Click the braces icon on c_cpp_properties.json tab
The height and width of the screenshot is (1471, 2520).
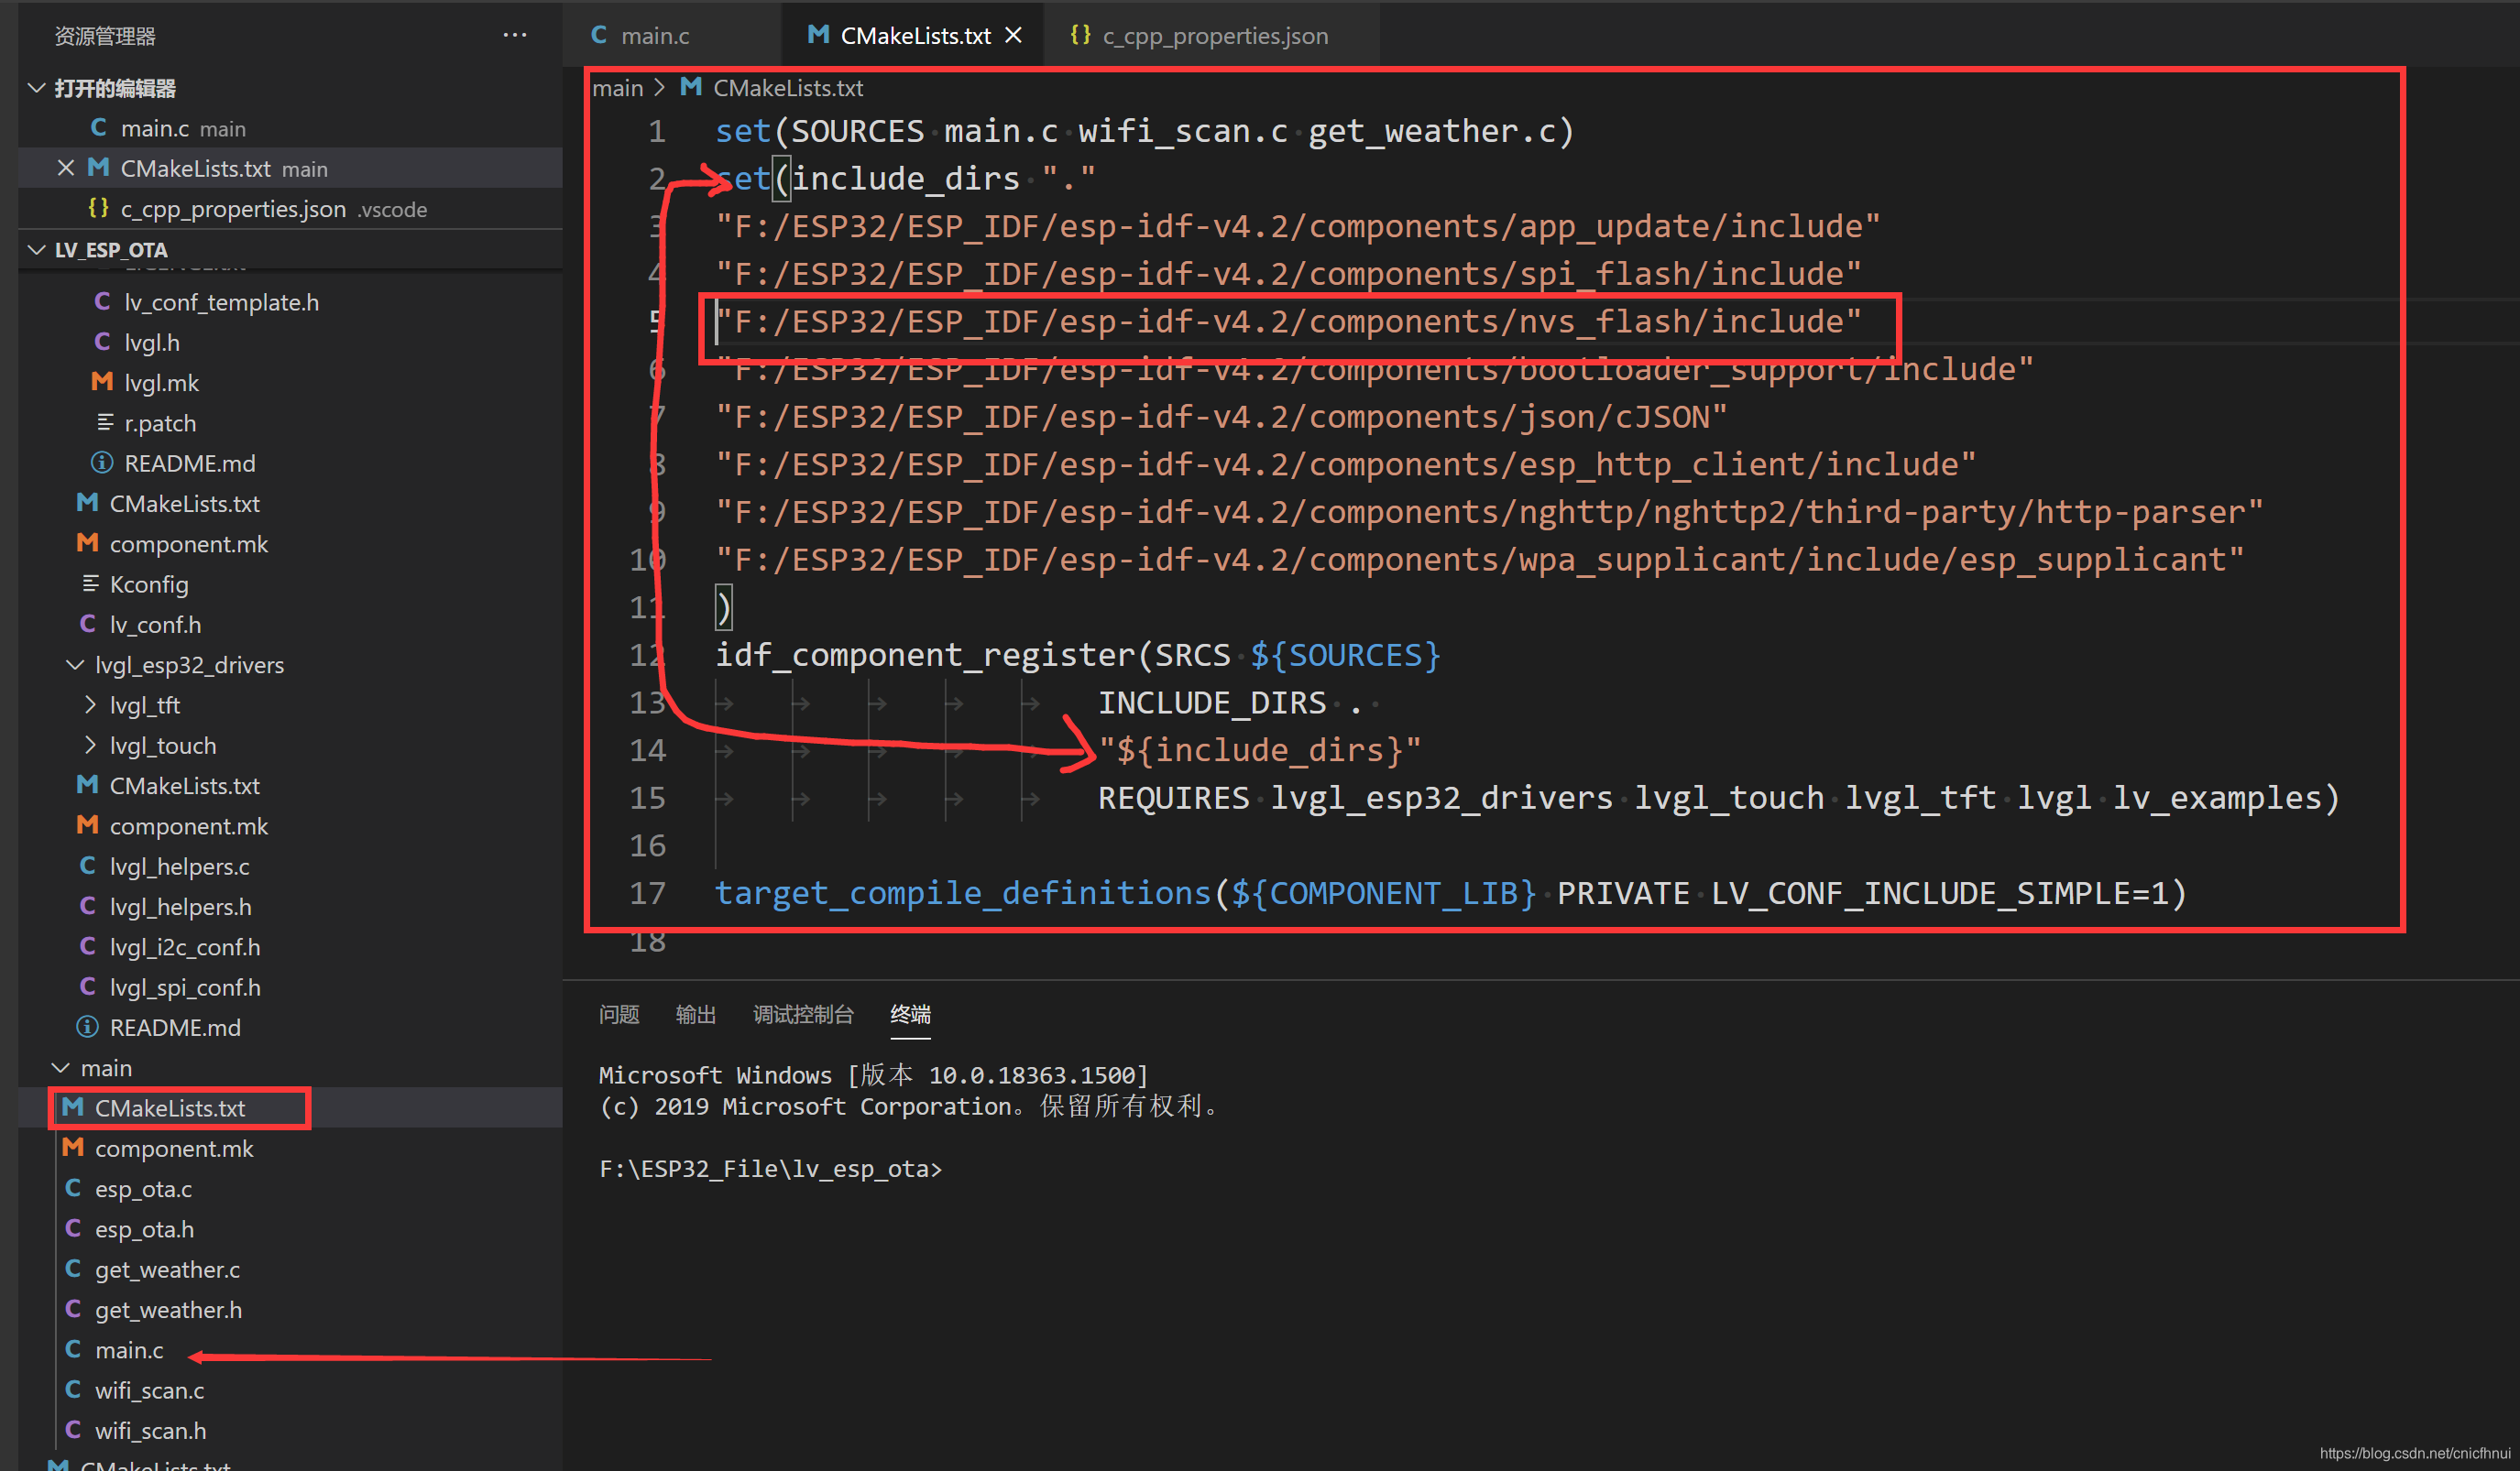1080,35
